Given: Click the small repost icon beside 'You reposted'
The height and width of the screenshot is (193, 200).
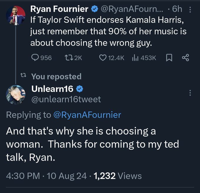Looking at the screenshot, I should point(22,76).
